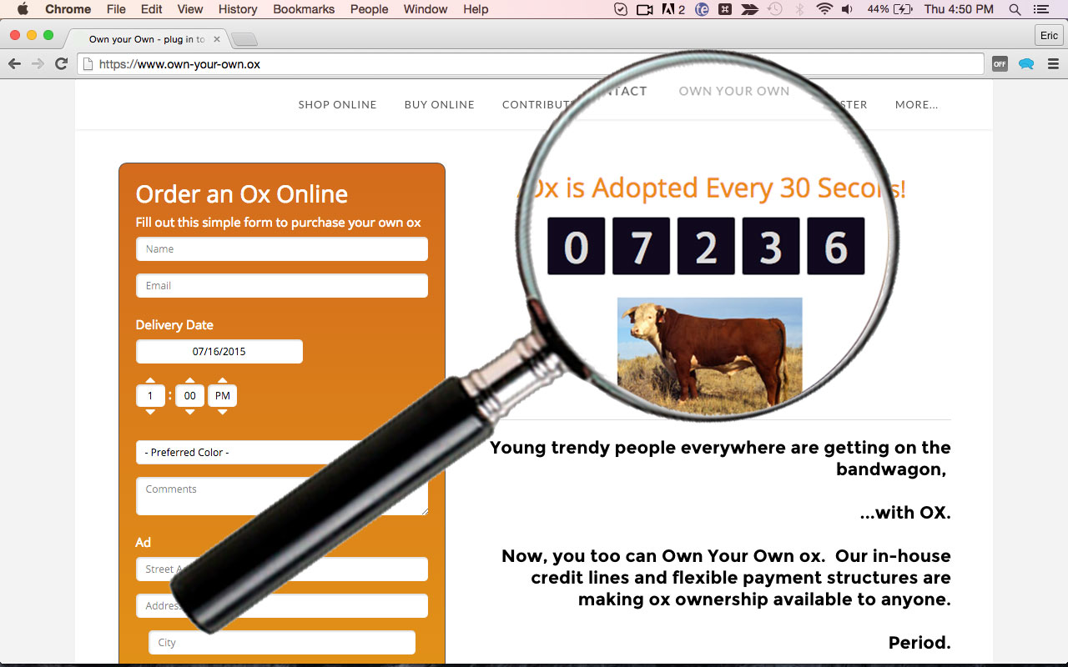The width and height of the screenshot is (1068, 667).
Task: Click the hour field showing 1
Action: pos(150,395)
